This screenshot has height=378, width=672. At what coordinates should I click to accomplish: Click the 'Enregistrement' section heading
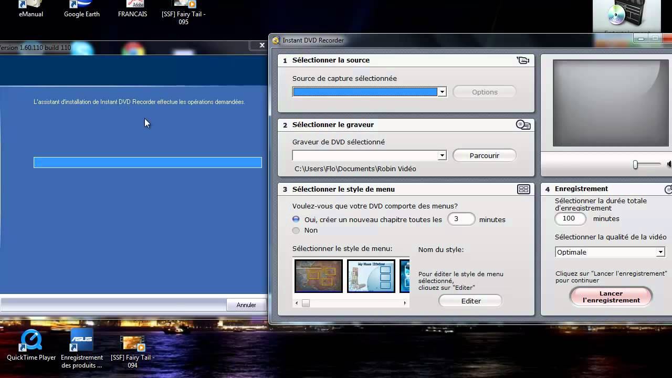(581, 189)
